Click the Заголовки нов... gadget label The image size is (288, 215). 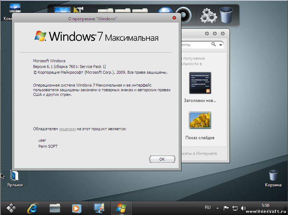pyautogui.click(x=200, y=101)
